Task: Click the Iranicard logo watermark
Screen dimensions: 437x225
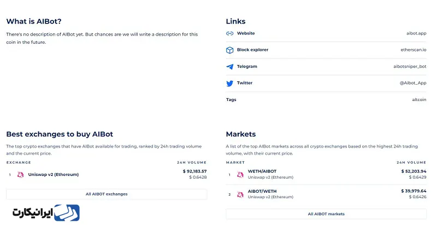Action: click(x=46, y=213)
